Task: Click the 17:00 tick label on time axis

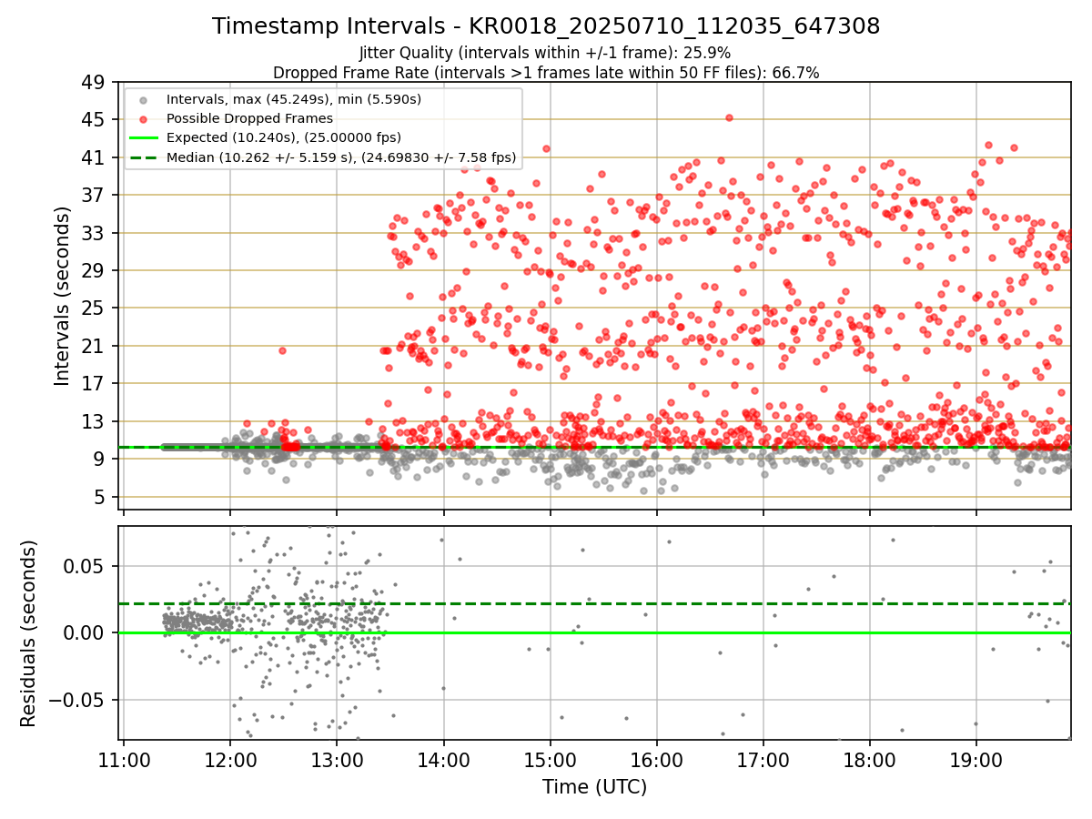Action: click(763, 759)
